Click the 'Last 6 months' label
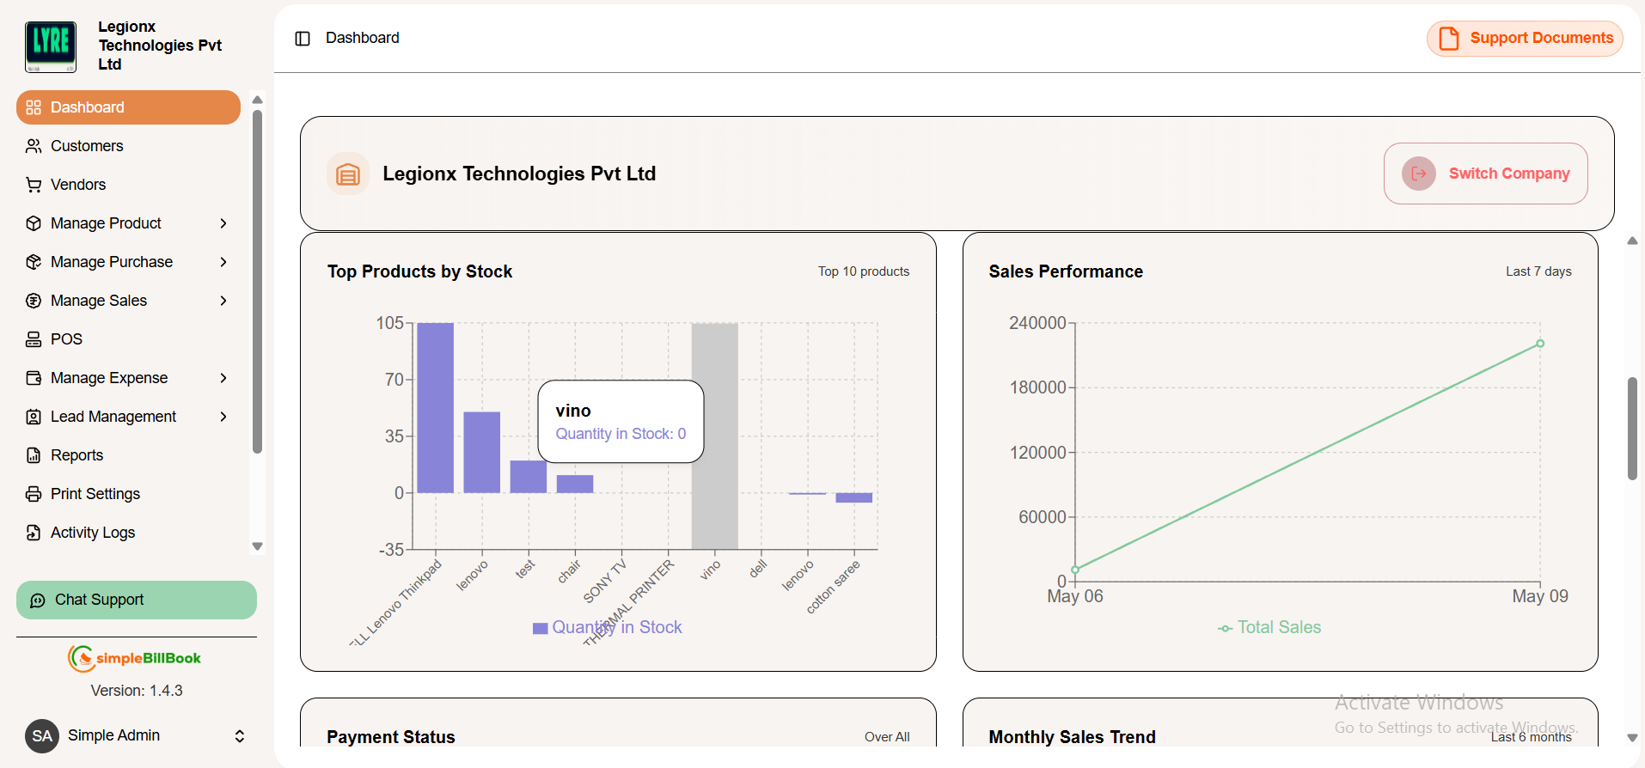 [1532, 737]
